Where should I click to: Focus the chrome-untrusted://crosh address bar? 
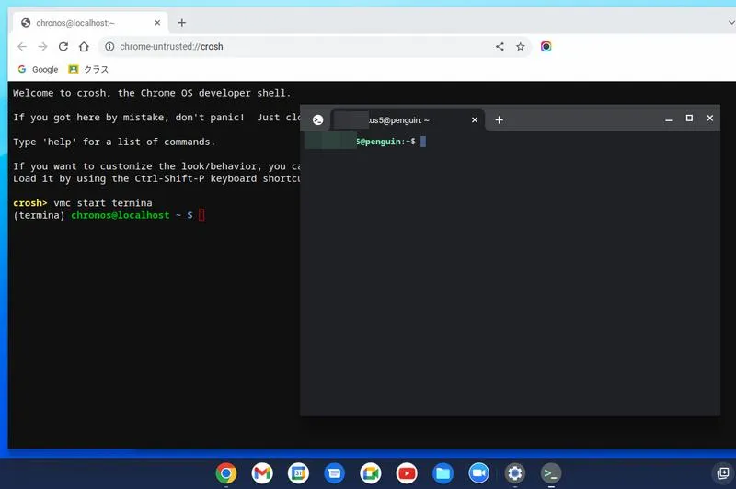[x=301, y=46]
